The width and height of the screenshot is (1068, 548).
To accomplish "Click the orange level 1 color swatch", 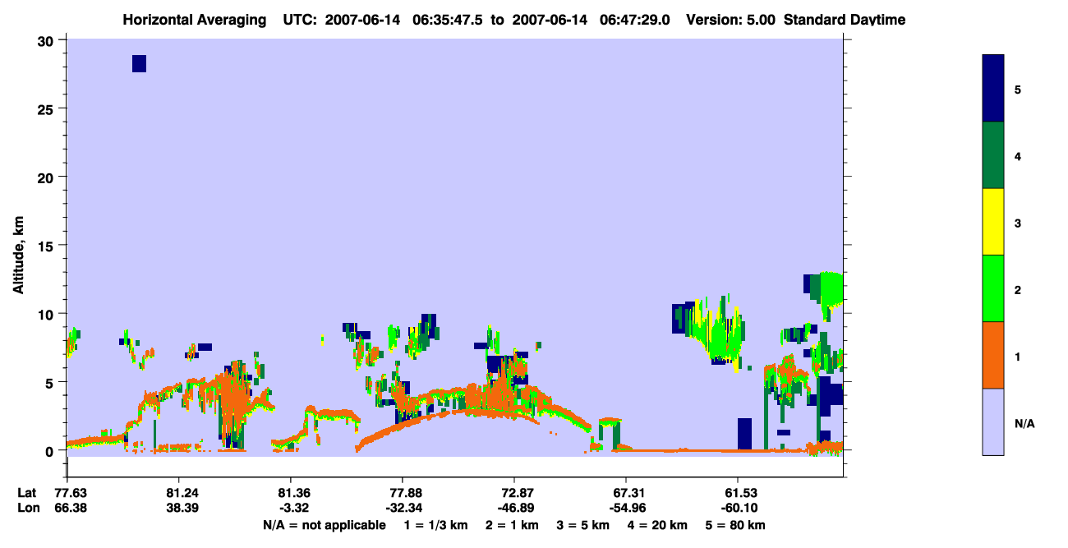I will coord(993,355).
